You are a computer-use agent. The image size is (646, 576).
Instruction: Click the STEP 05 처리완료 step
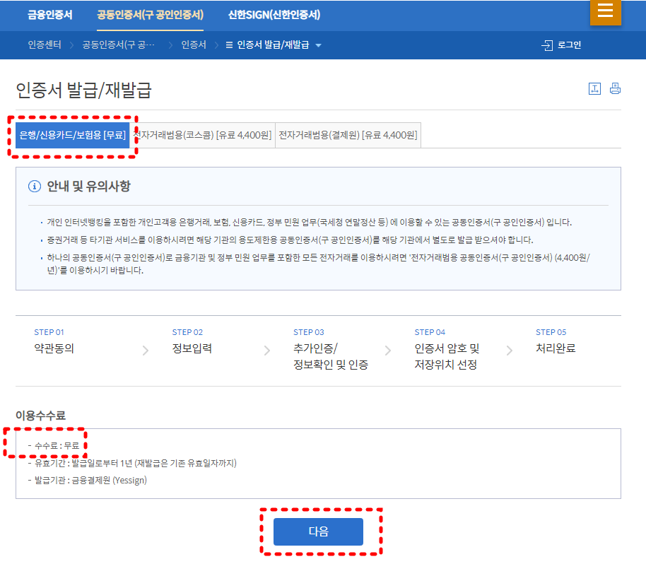556,342
